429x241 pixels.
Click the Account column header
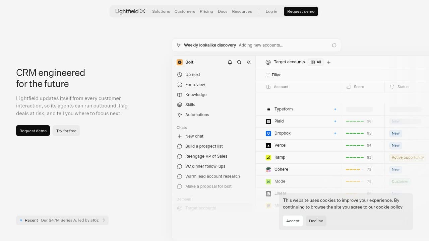[x=298, y=87]
